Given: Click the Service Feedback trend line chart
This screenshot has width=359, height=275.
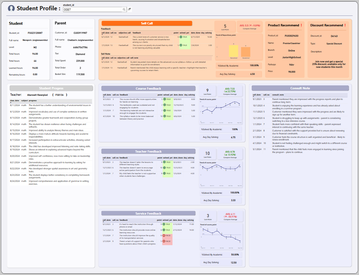Looking at the screenshot, I should pyautogui.click(x=221, y=236).
